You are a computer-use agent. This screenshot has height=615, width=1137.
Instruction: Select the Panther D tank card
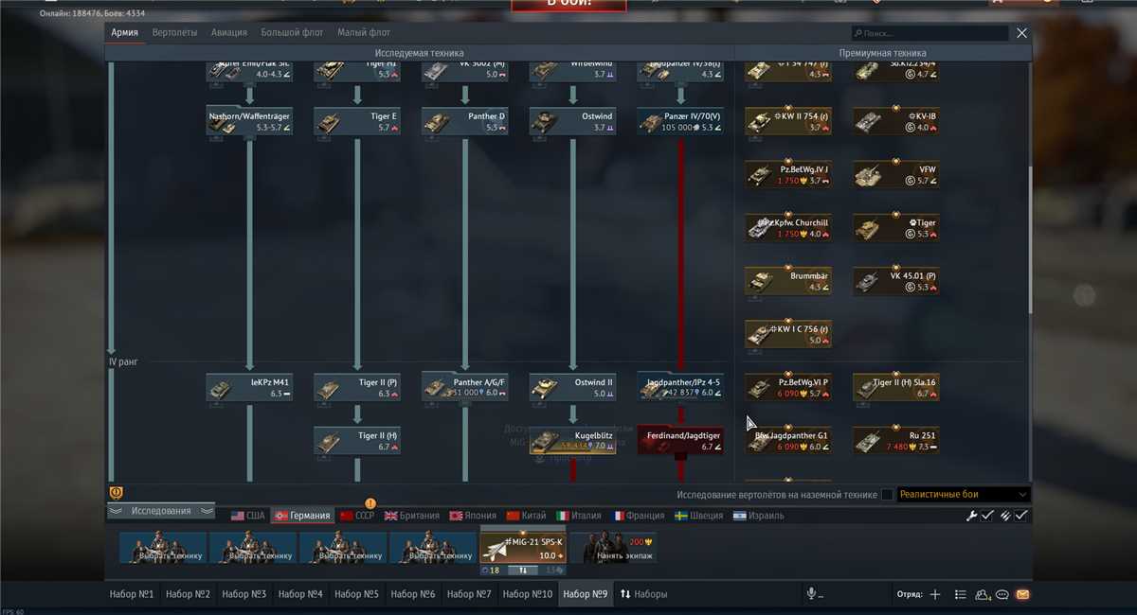click(x=465, y=121)
